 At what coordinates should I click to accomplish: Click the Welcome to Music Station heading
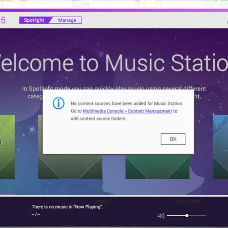tap(114, 63)
